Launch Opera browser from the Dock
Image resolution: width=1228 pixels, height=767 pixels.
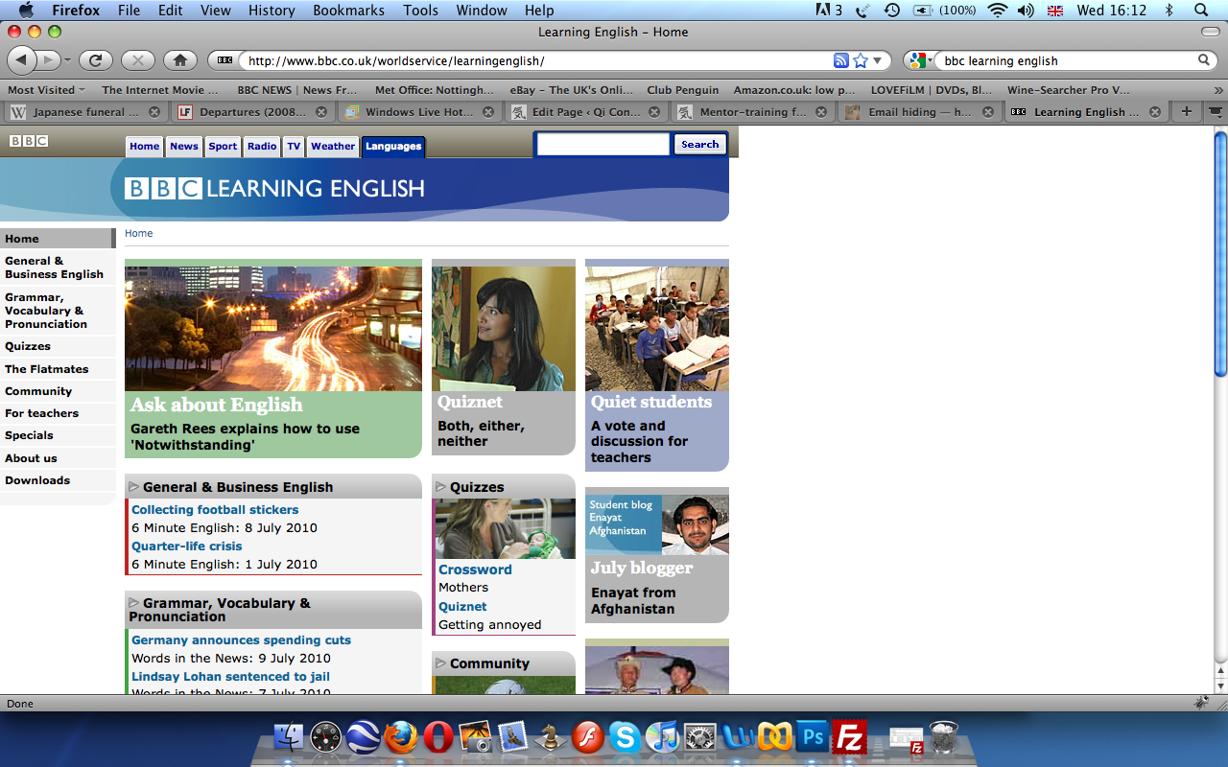click(438, 736)
